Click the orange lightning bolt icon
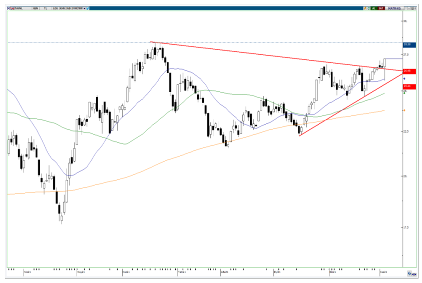Image resolution: width=422 pixels, height=283 pixels. [x=365, y=8]
